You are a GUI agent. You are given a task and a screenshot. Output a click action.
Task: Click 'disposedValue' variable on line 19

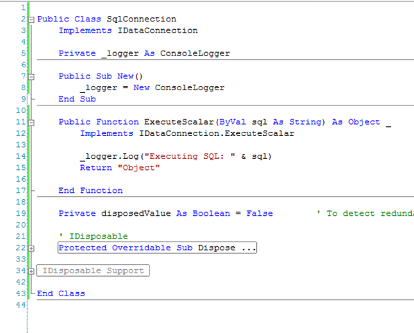click(x=136, y=213)
